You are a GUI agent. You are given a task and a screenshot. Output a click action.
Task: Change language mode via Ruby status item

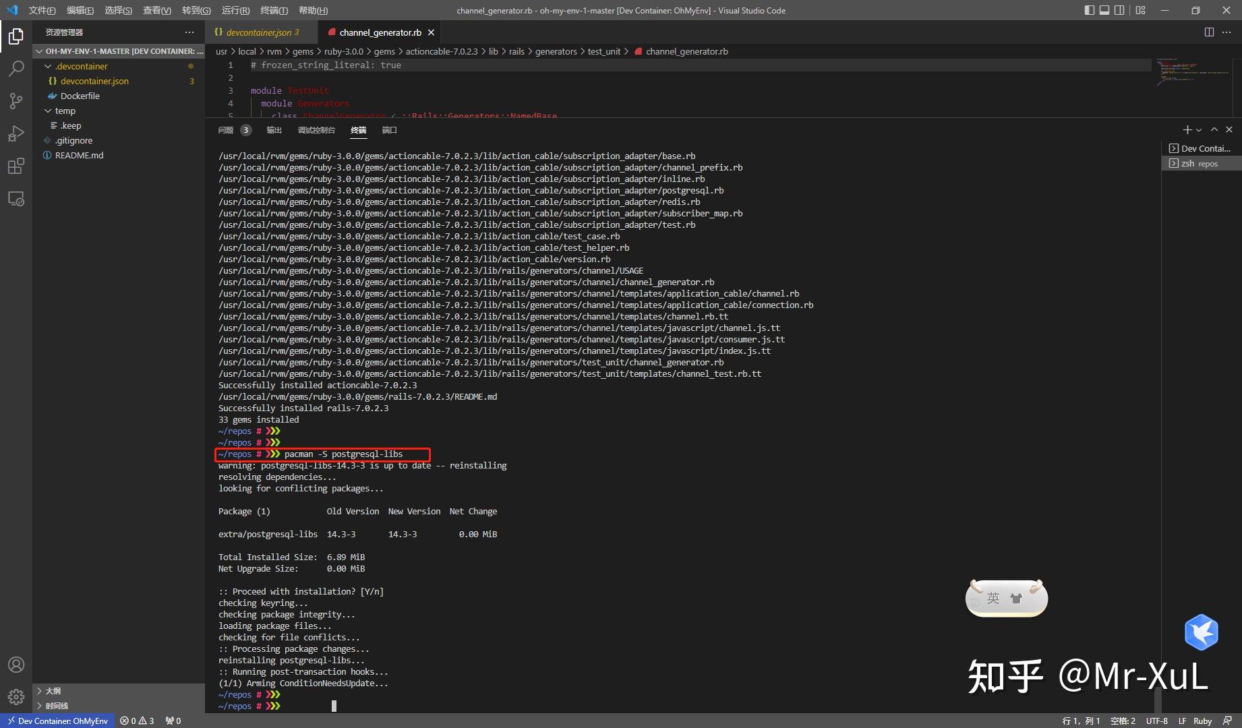click(1202, 721)
